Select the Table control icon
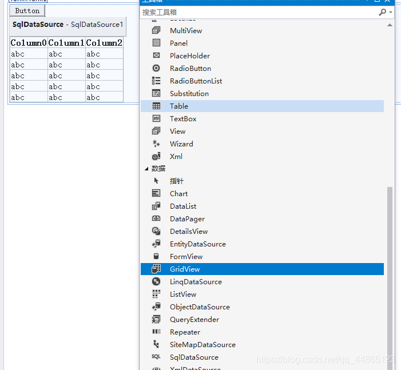Image resolution: width=401 pixels, height=370 pixels. [156, 106]
